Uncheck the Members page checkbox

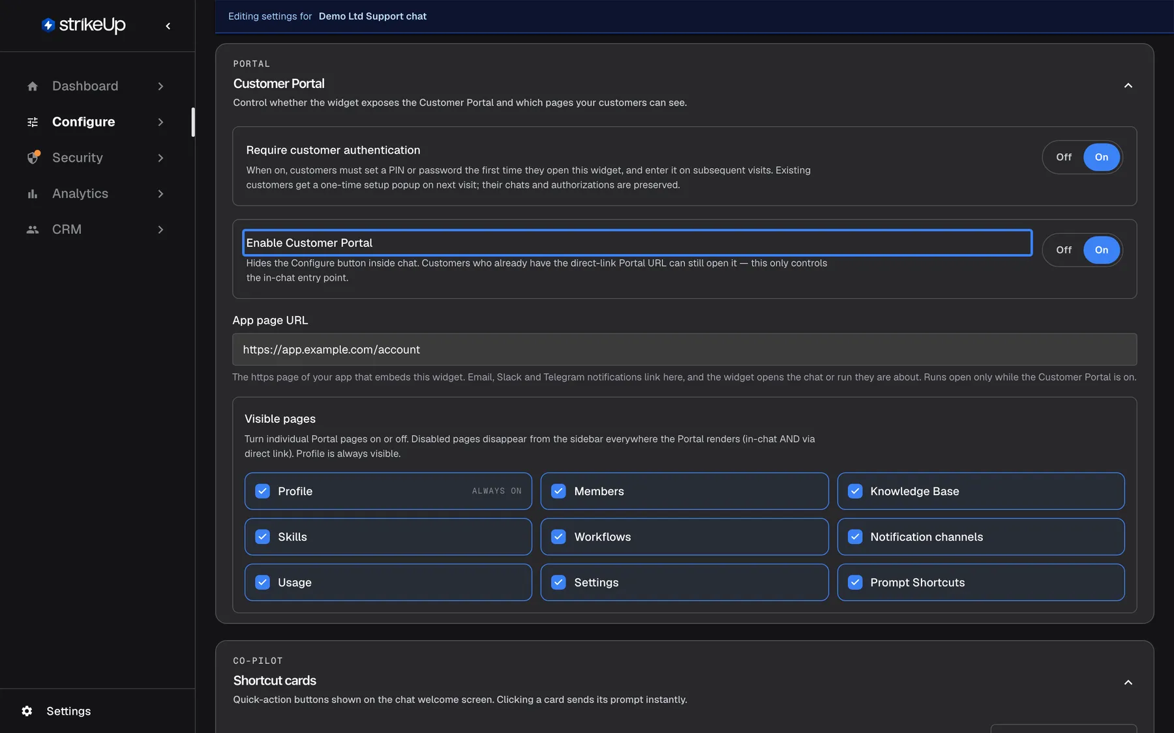558,491
